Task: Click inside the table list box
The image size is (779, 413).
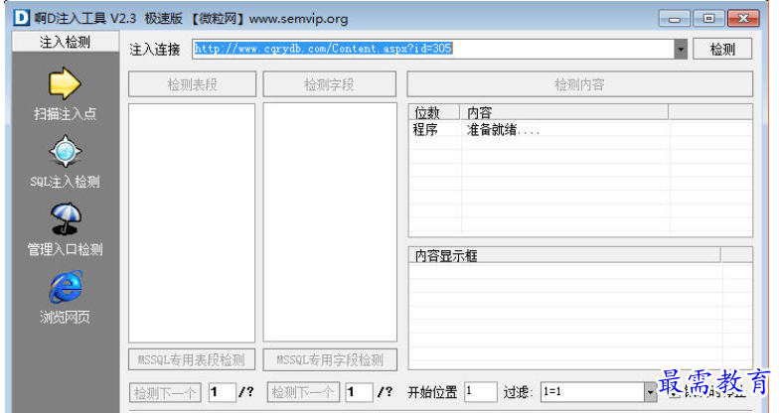Action: 192,222
